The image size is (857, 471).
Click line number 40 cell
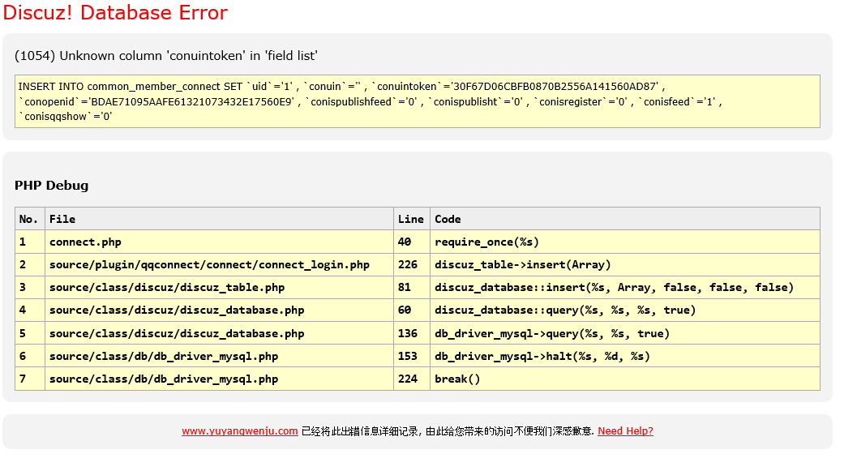pyautogui.click(x=412, y=242)
